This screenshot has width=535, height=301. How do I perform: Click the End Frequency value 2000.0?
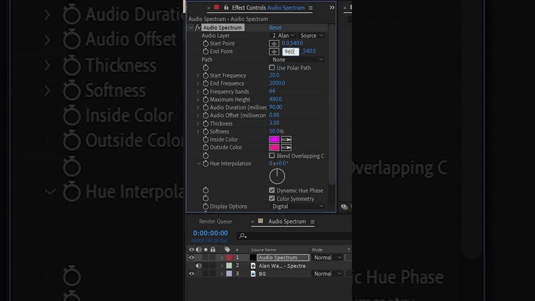click(277, 83)
